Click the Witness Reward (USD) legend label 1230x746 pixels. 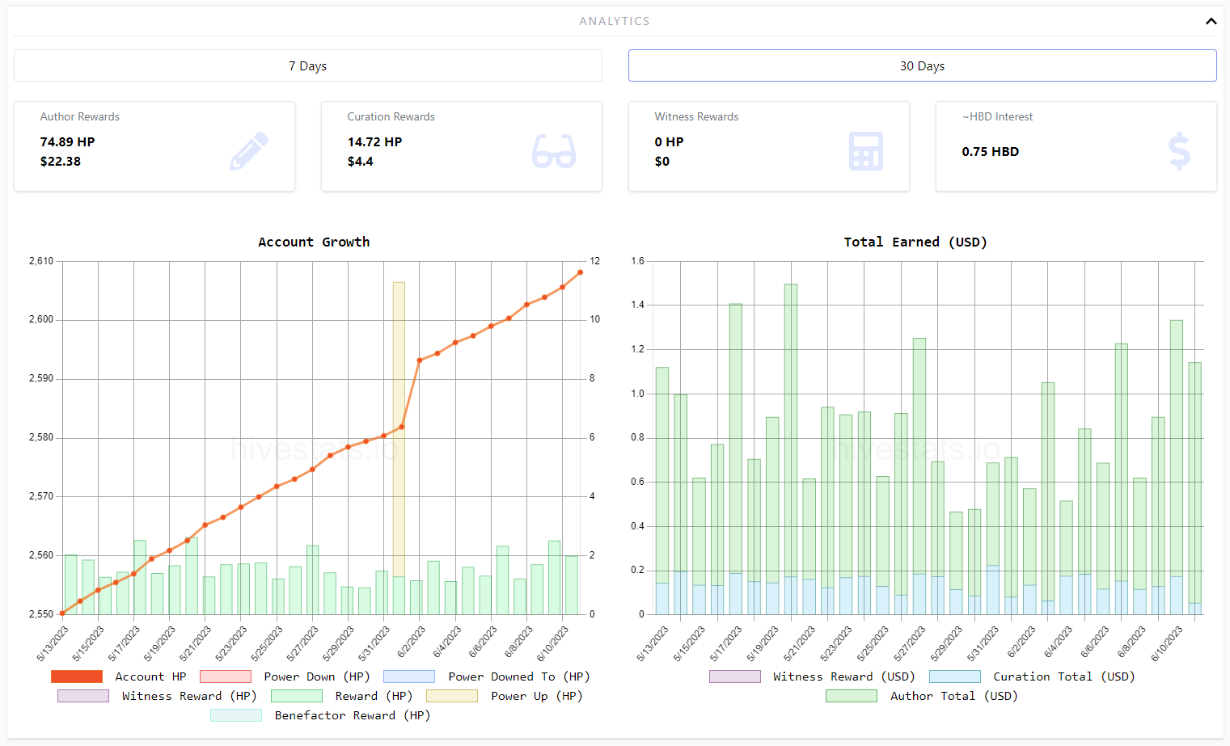coord(844,676)
